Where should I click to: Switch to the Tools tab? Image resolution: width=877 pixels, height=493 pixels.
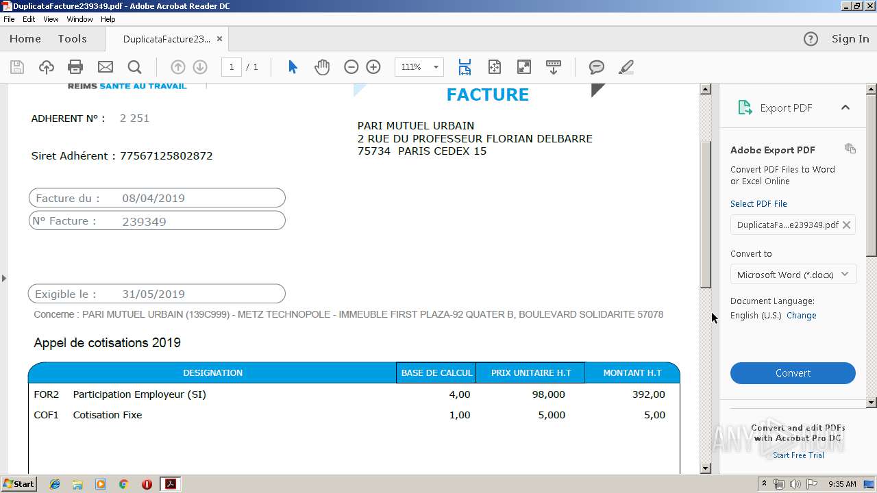click(72, 39)
